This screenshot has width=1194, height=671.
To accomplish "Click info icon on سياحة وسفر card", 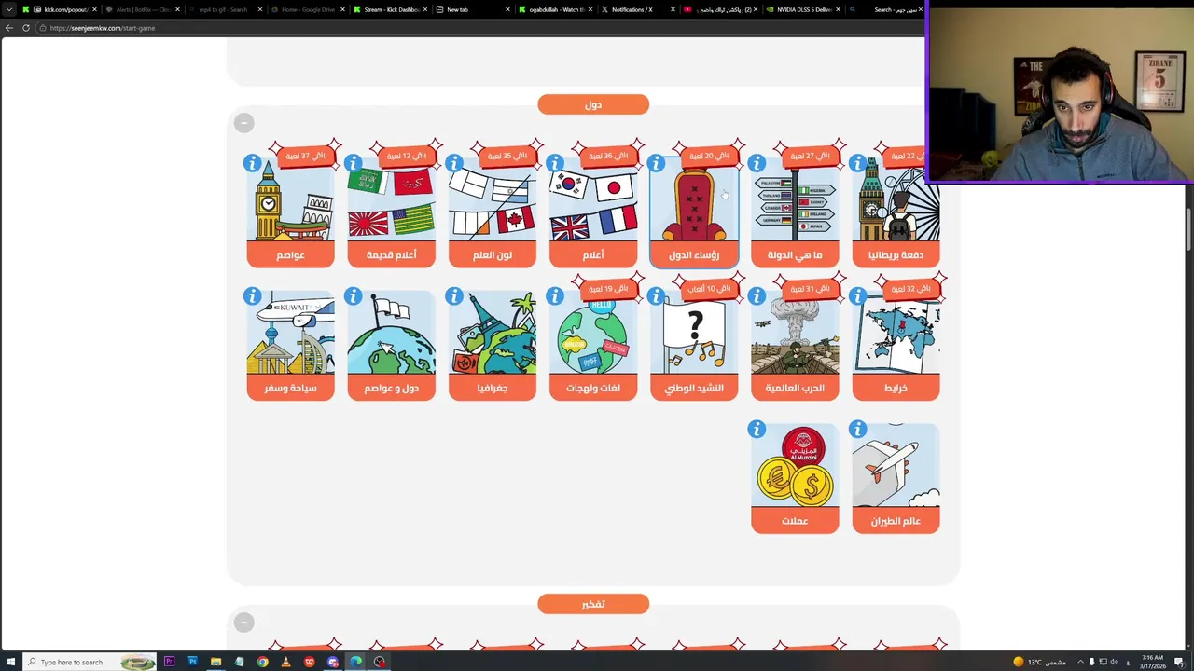I will (252, 296).
